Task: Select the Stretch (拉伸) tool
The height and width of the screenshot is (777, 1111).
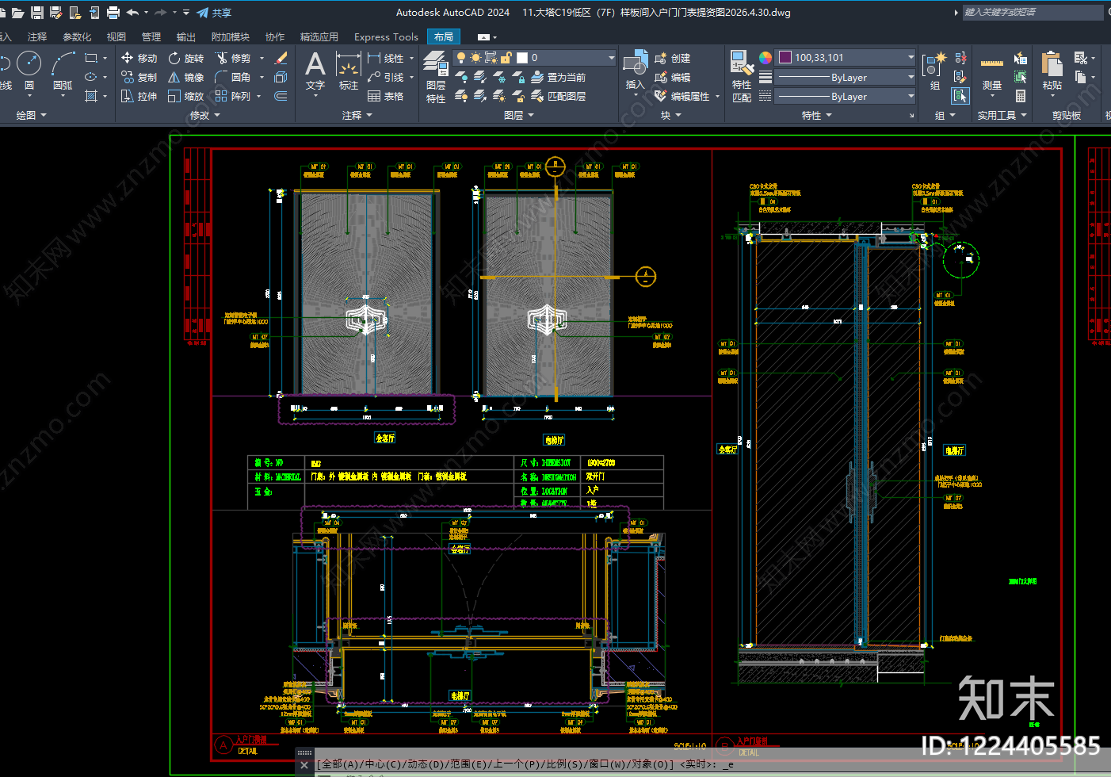Action: (139, 96)
